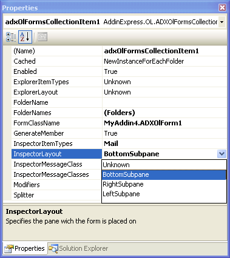Click the NewInstanceForEachFolder value
Viewport: 230px width, 258px height.
(x=164, y=61)
